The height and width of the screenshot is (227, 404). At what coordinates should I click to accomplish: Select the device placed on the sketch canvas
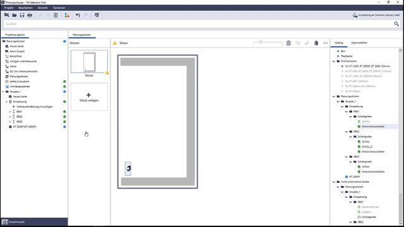[x=128, y=168]
